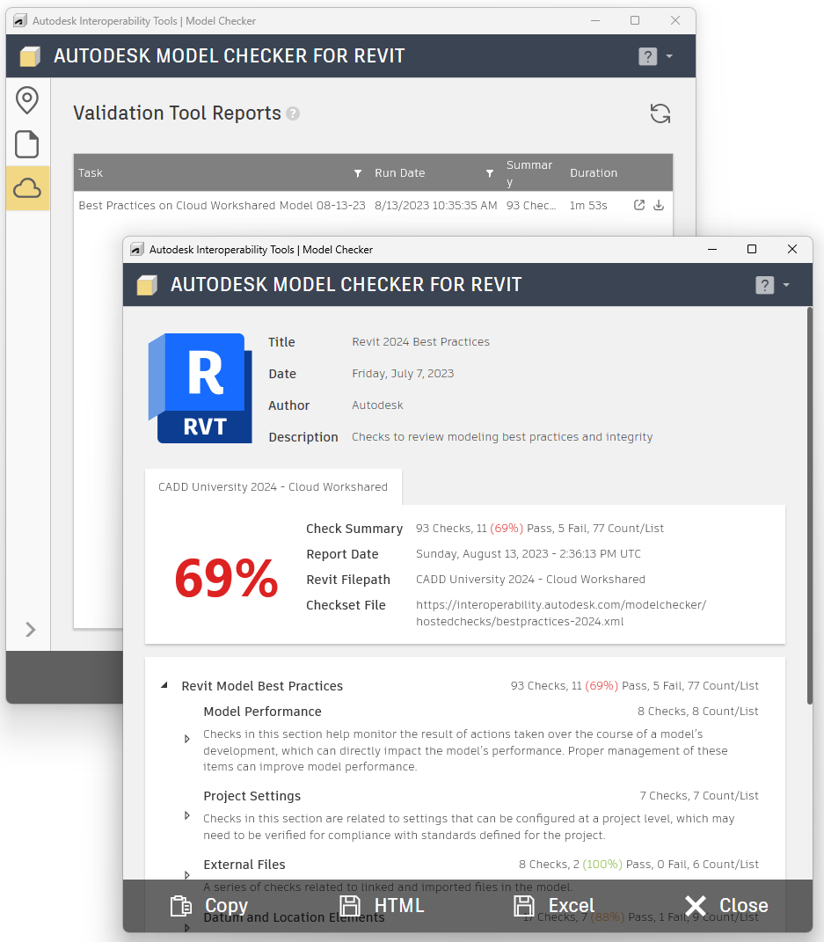Click the Project Settings heading
Screen dimensions: 824x942
click(x=252, y=796)
